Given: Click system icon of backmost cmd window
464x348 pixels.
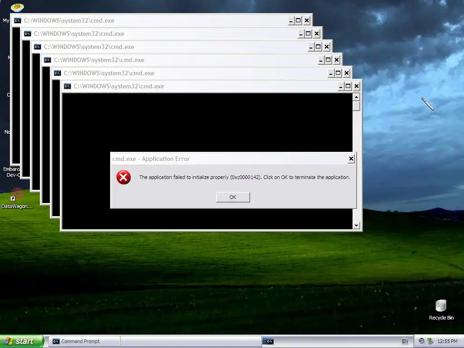Looking at the screenshot, I should pos(18,21).
